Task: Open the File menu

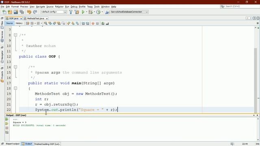Action: coord(2,6)
